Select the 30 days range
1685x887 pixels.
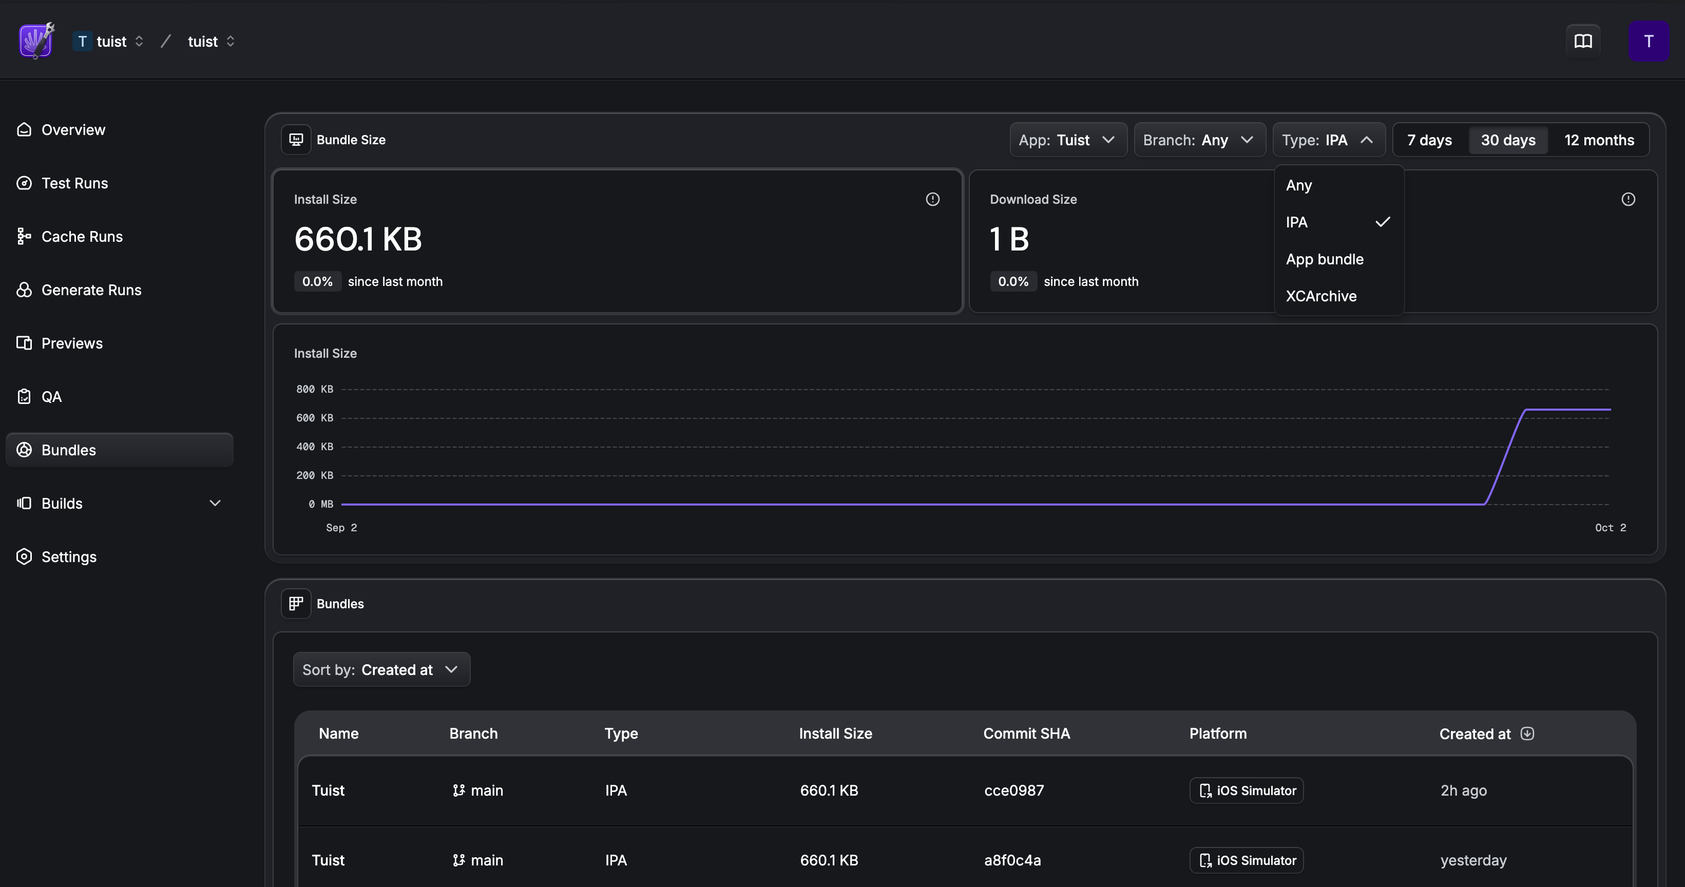point(1508,140)
